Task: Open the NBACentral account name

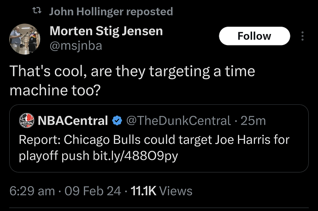Action: click(x=73, y=120)
